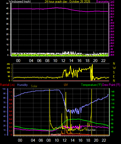Viewport: 121px width, 144px height.
Task: Click the 'S' compass label on the wind direction chart
Action: [114, 72]
